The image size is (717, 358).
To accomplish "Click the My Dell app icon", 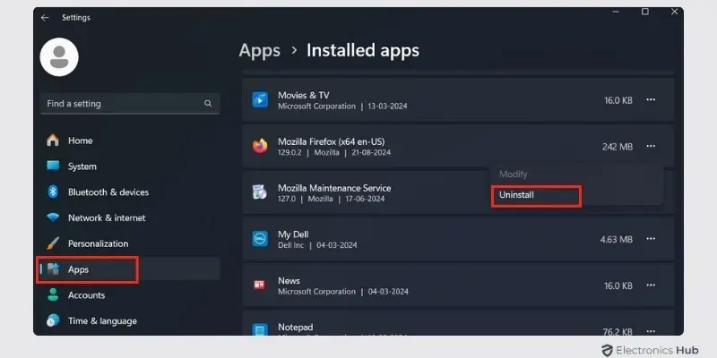I will [x=260, y=239].
